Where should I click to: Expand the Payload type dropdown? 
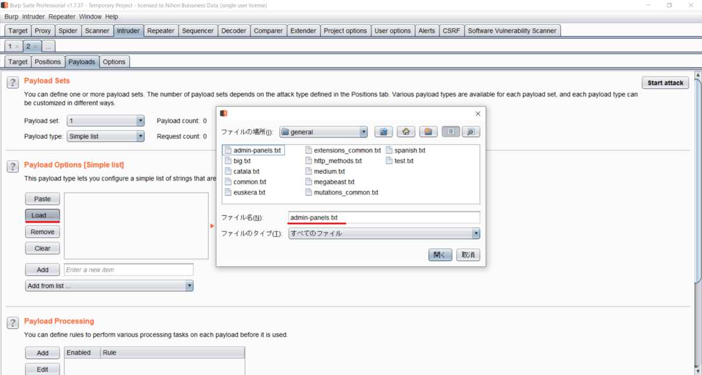pos(140,136)
